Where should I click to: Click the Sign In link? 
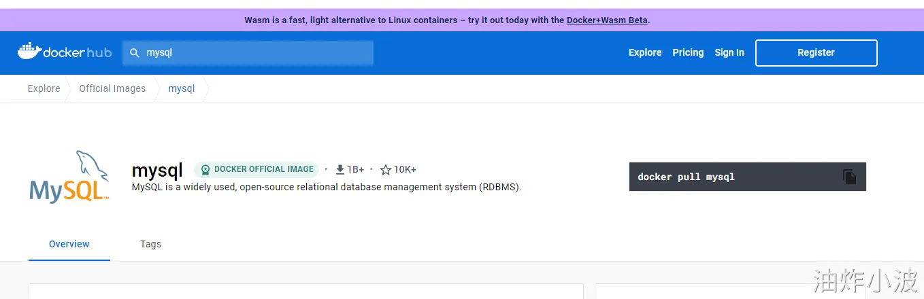click(x=729, y=52)
